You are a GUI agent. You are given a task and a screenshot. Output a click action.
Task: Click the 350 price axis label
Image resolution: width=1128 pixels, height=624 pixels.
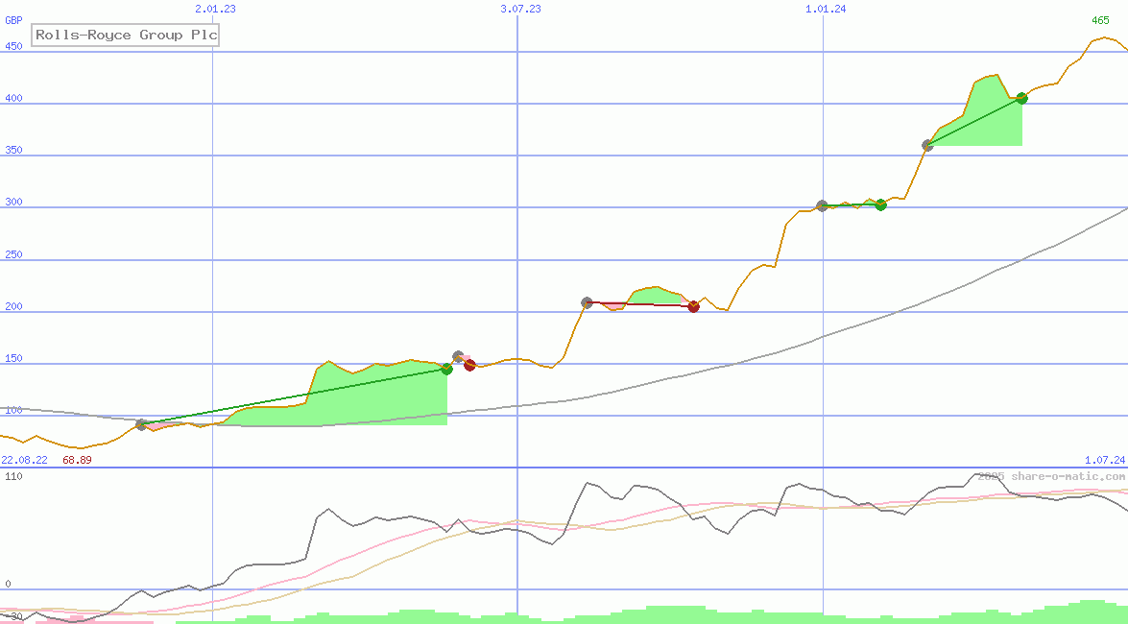(x=13, y=150)
